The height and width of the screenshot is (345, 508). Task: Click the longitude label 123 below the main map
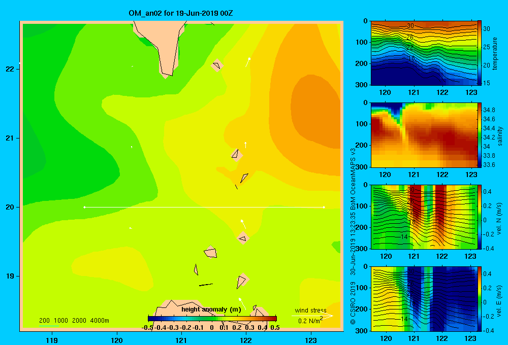pyautogui.click(x=311, y=340)
